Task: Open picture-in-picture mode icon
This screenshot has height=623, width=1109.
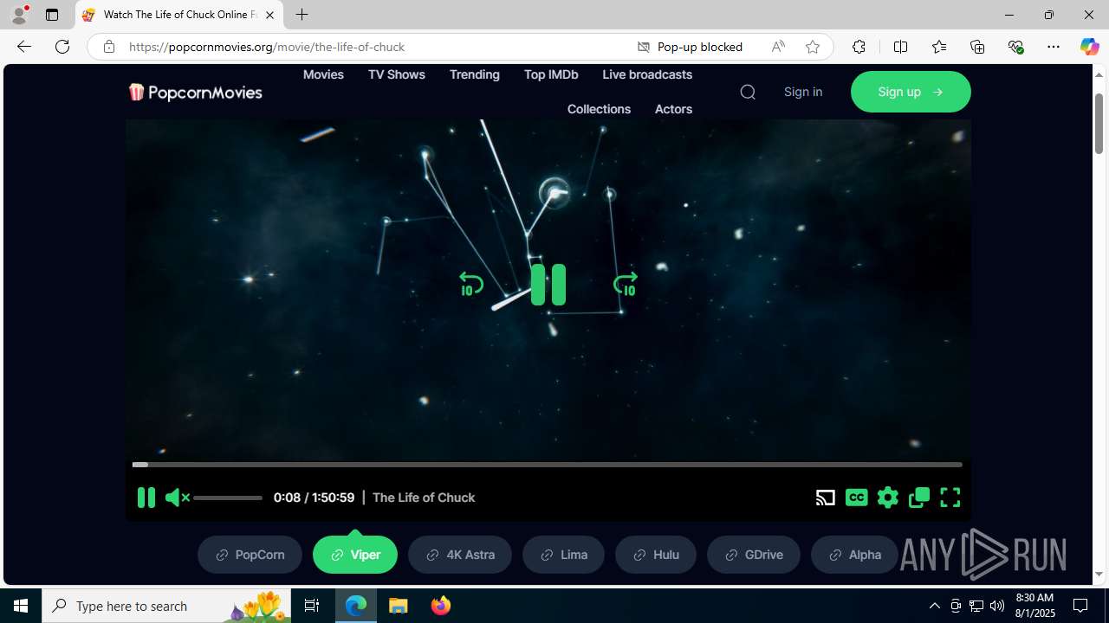Action: 919,498
